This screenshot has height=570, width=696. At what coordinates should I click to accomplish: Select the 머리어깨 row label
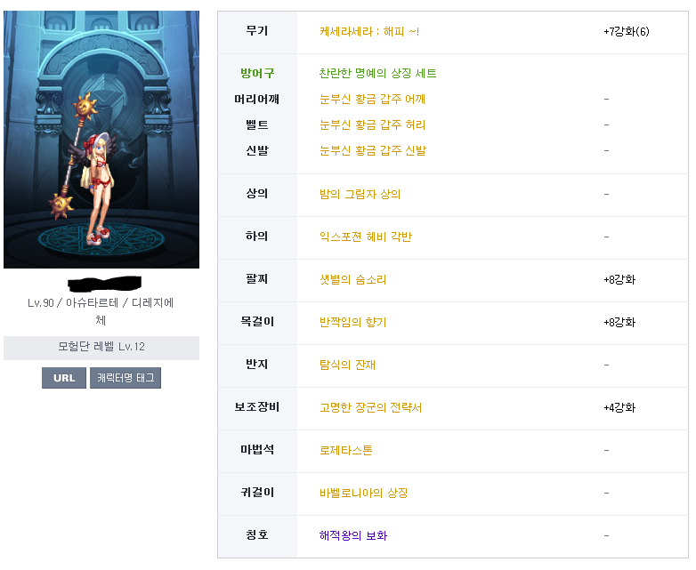click(x=257, y=99)
